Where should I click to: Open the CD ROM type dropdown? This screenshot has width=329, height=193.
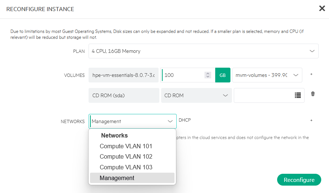(x=196, y=95)
